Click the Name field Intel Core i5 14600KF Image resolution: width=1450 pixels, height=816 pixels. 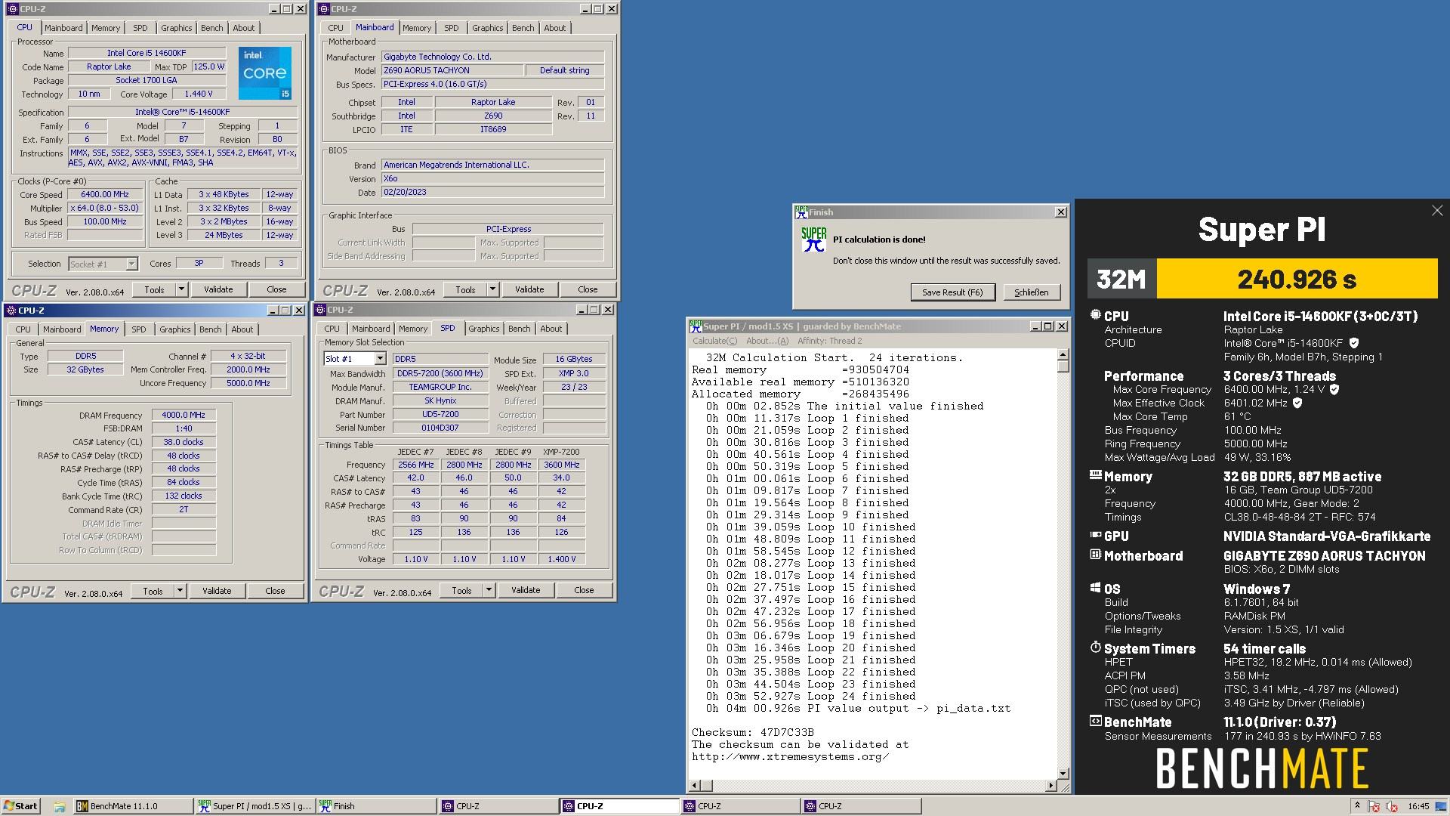coord(147,53)
